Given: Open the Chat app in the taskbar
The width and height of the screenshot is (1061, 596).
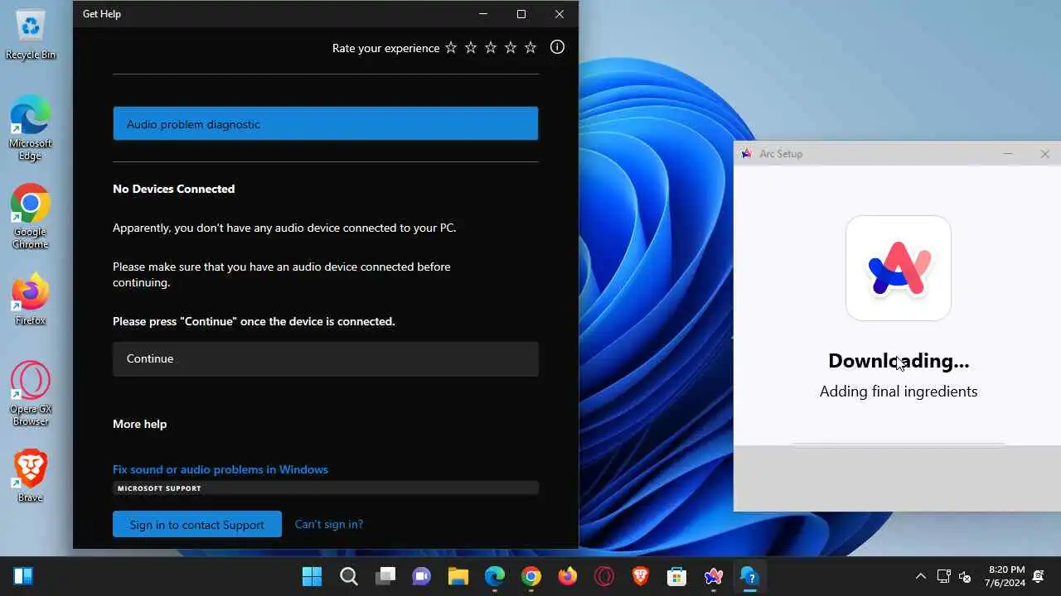Looking at the screenshot, I should pos(422,576).
